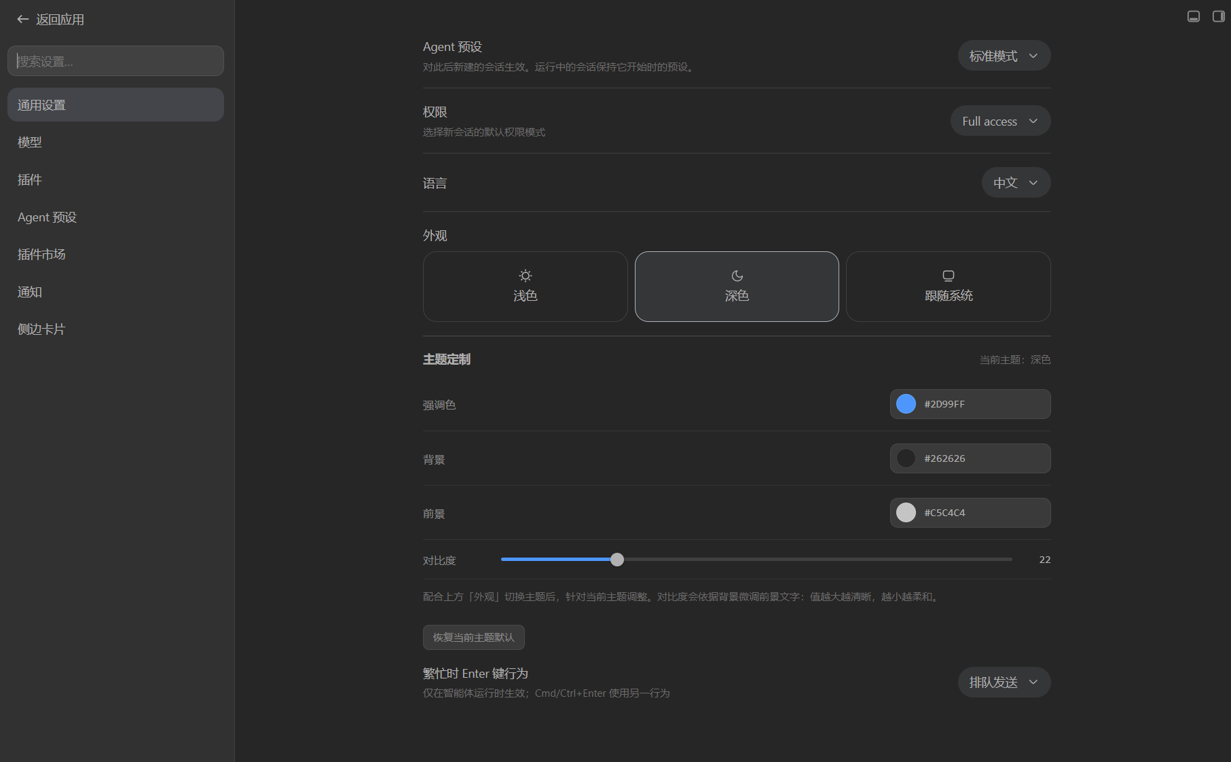Open 侧边卡片 settings section
Image resolution: width=1231 pixels, height=762 pixels.
[115, 329]
